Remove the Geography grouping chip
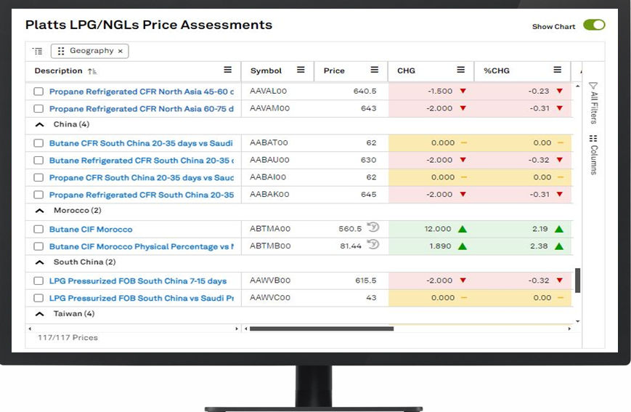This screenshot has height=412, width=631. (120, 51)
